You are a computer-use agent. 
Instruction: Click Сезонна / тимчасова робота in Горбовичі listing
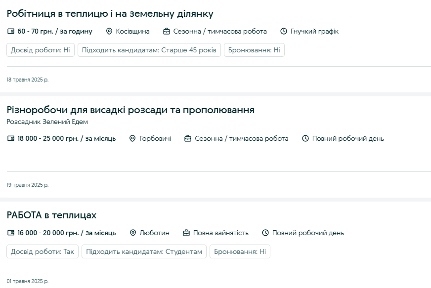point(241,139)
